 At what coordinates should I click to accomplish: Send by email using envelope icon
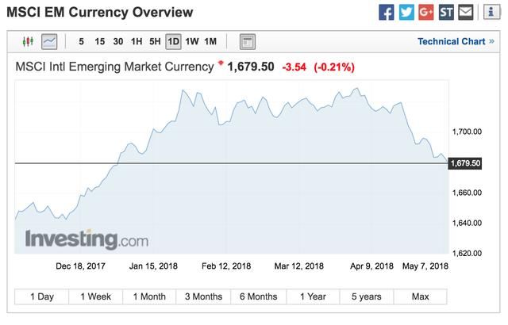tap(466, 12)
